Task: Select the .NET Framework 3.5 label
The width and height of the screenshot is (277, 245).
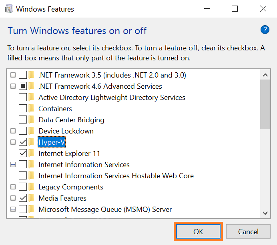Action: coord(112,75)
